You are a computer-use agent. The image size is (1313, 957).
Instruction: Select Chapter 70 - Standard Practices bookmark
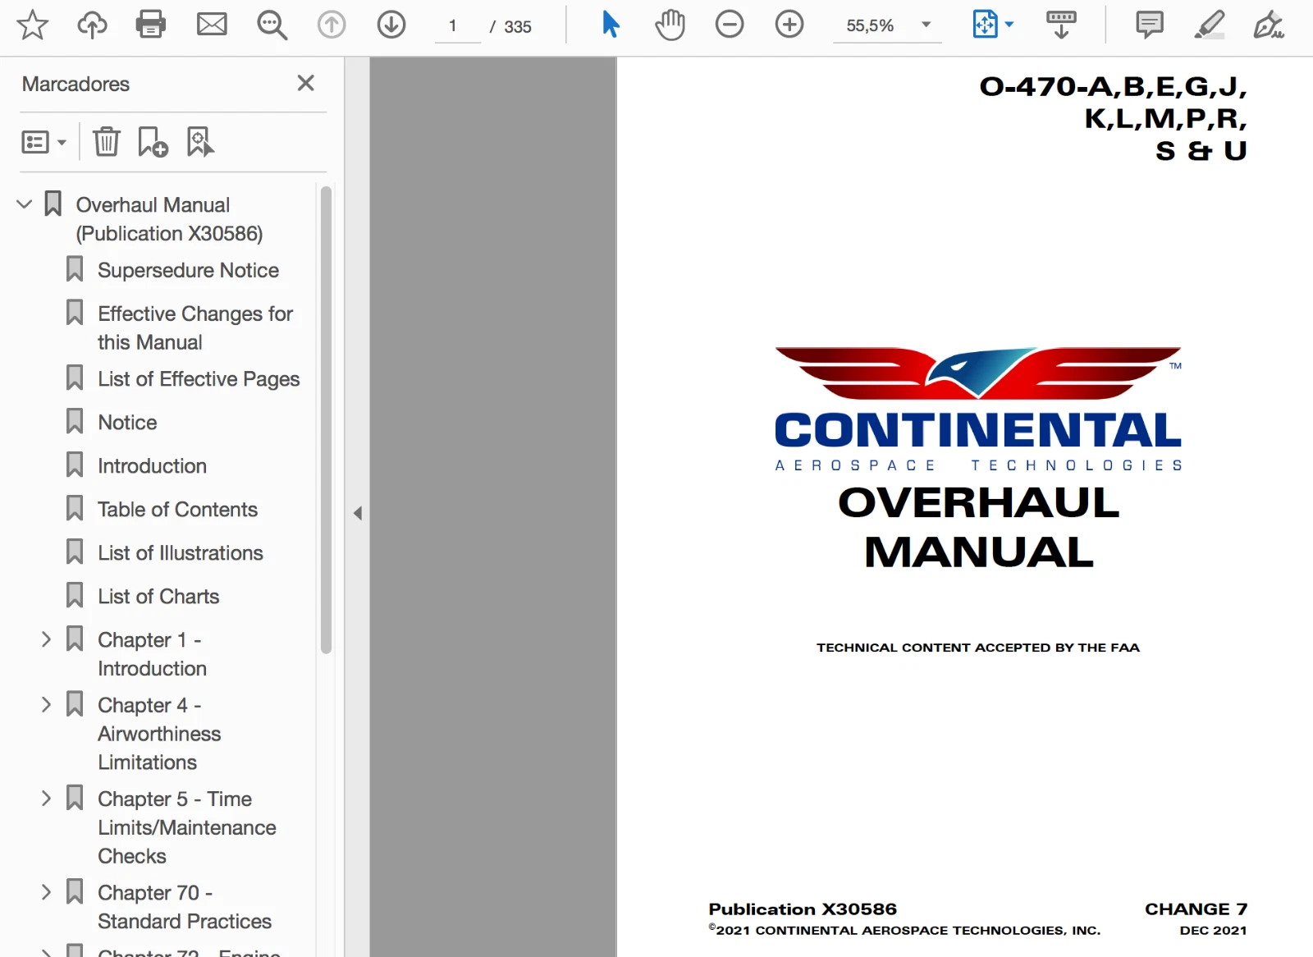coord(185,907)
